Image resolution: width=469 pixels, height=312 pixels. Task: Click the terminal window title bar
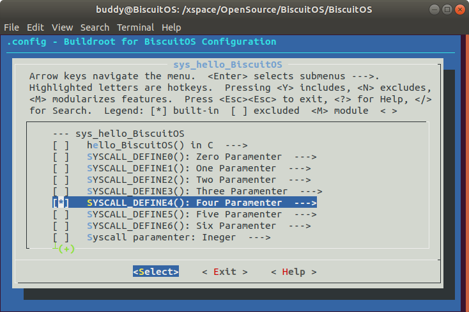[x=235, y=10]
